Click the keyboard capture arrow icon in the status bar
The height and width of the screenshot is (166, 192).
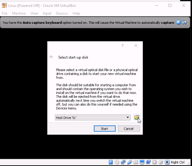coord(167,162)
